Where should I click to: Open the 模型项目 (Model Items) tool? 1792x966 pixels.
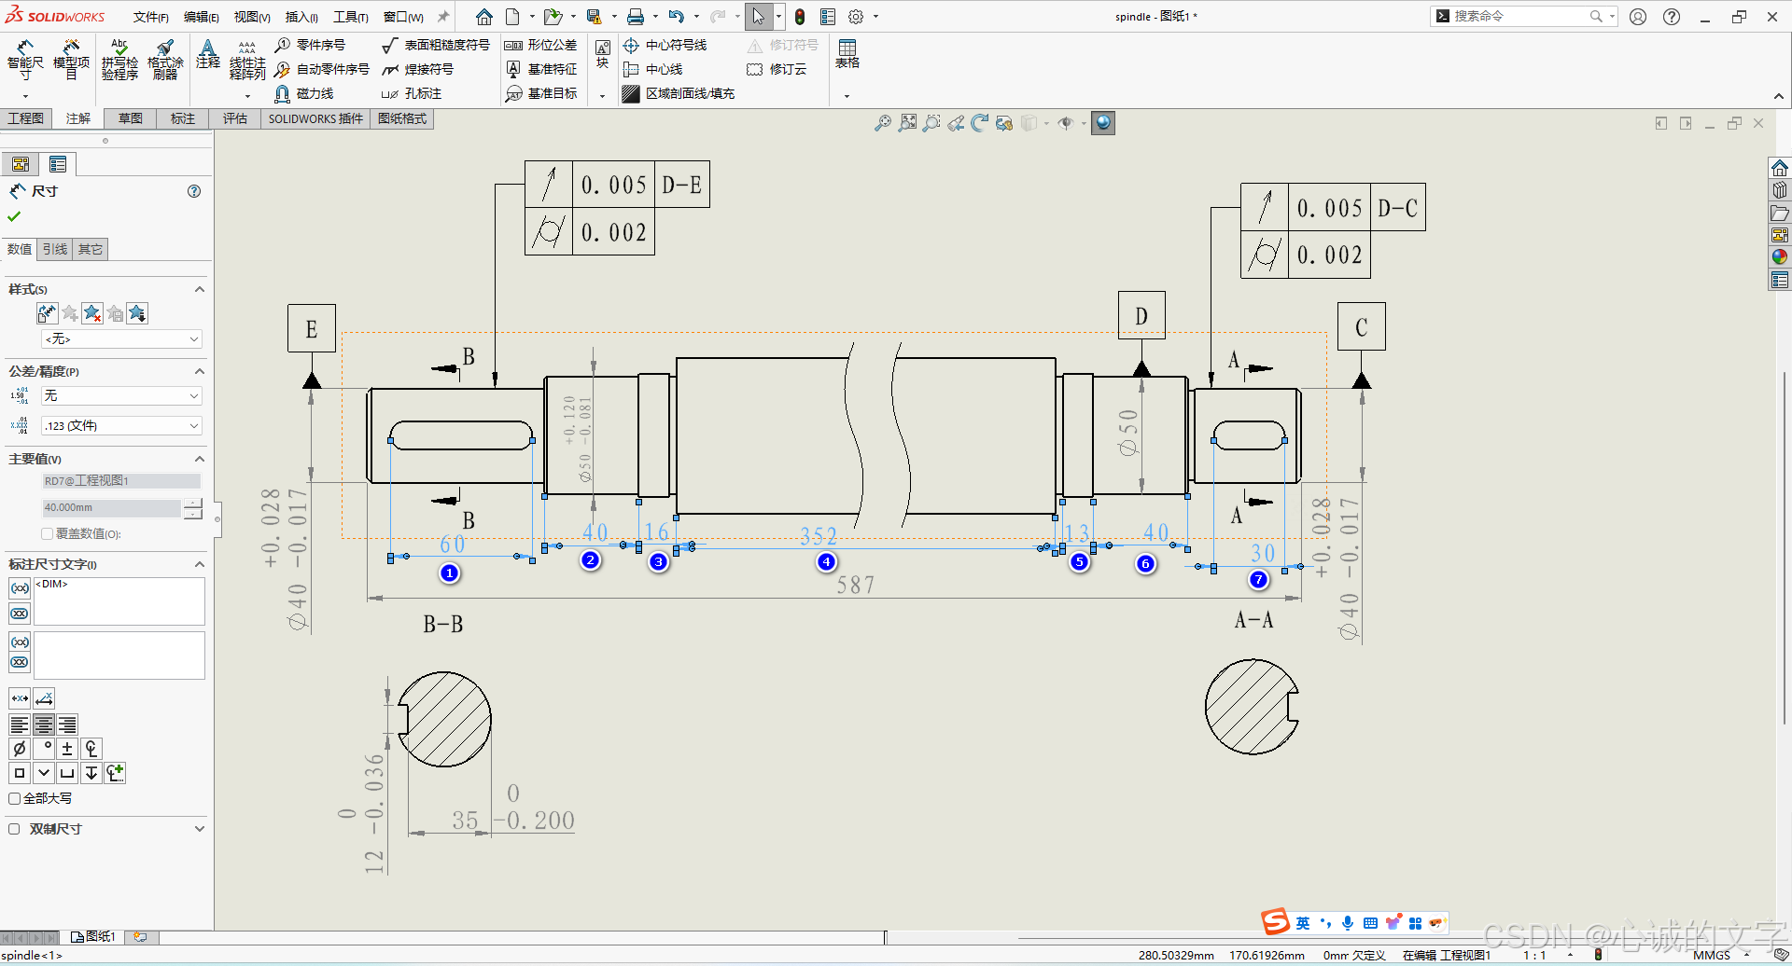pyautogui.click(x=72, y=62)
